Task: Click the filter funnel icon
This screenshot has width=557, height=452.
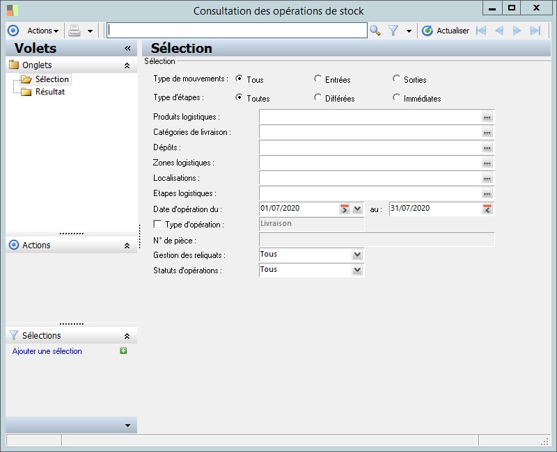Action: tap(393, 31)
